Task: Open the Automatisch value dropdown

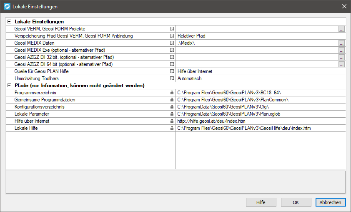Action: click(x=261, y=78)
